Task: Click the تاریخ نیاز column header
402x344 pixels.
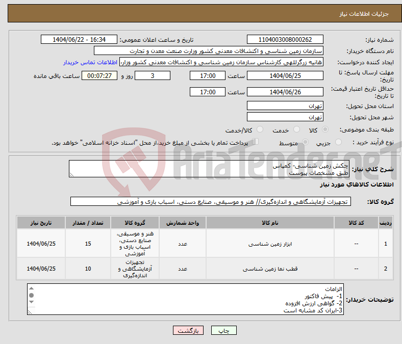Action: point(41,223)
